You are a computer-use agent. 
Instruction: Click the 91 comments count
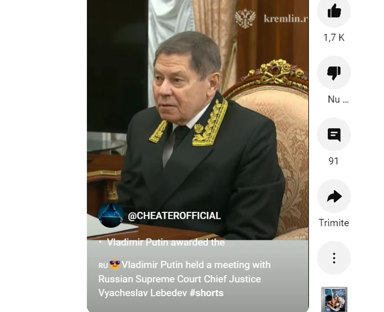pos(334,161)
